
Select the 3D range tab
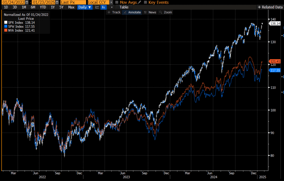[x=15, y=7]
